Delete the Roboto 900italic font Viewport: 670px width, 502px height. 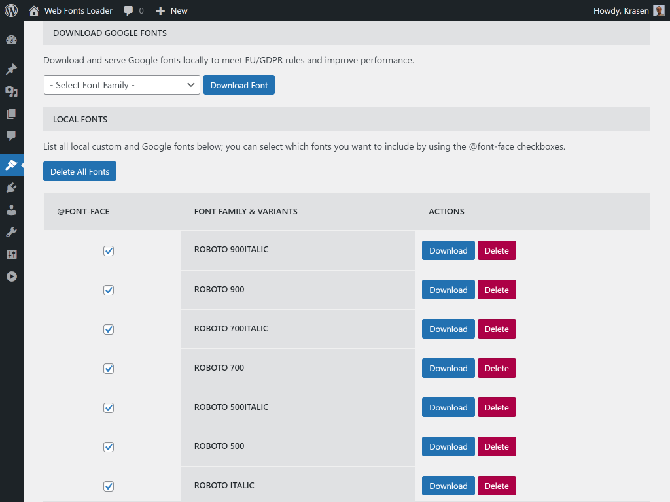click(x=497, y=250)
